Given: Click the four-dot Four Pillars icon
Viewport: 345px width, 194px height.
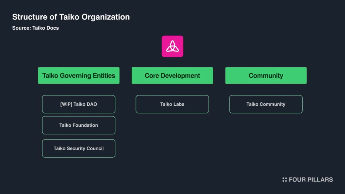Looking at the screenshot, I should 284,180.
